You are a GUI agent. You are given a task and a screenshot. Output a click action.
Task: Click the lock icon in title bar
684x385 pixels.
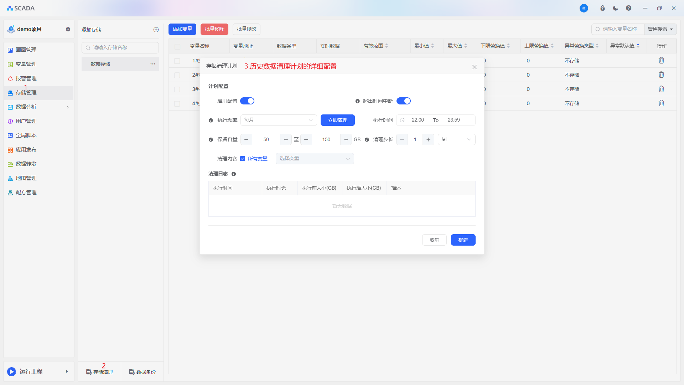click(602, 8)
